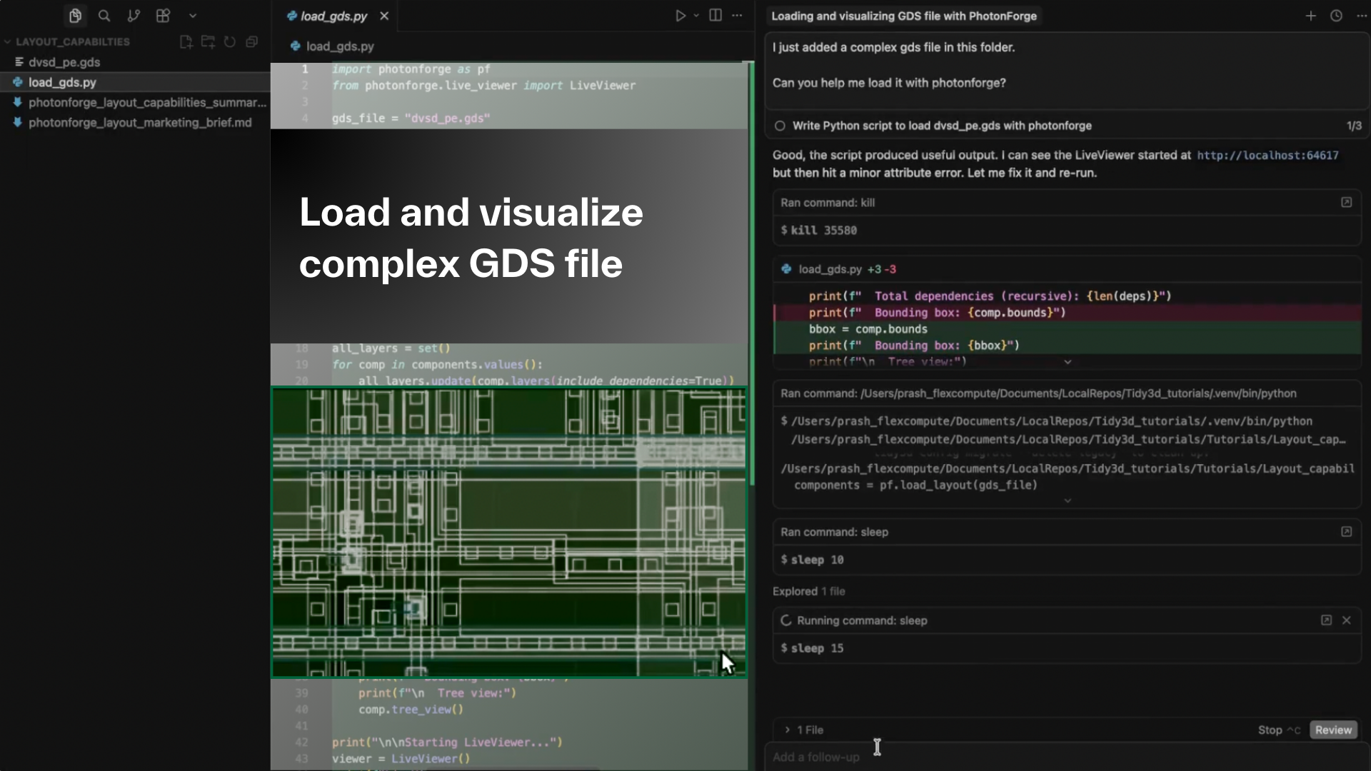This screenshot has width=1371, height=771.
Task: Open the run button dropdown arrow
Action: click(696, 16)
